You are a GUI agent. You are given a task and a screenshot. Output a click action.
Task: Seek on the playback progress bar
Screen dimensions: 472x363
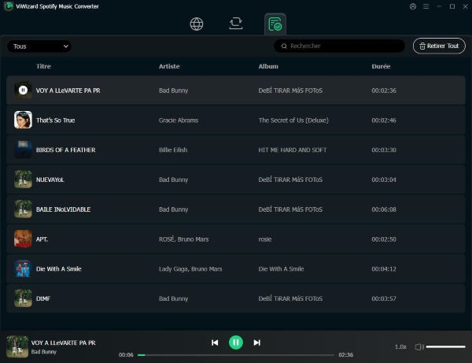236,355
